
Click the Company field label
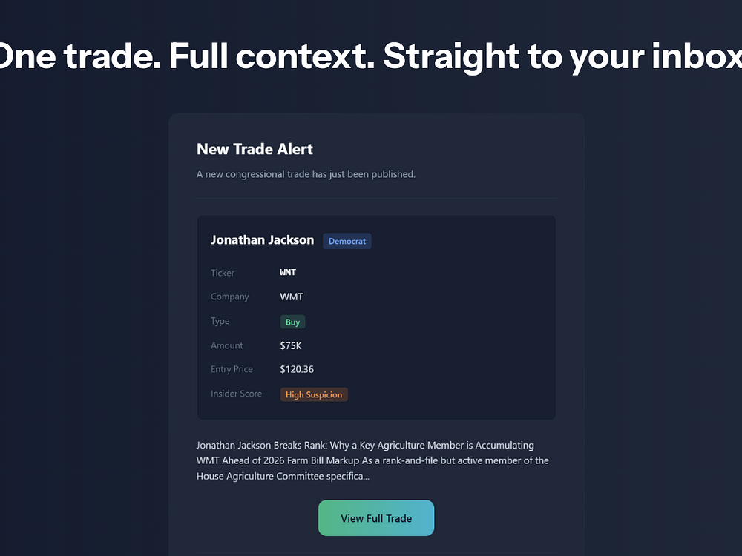click(229, 297)
